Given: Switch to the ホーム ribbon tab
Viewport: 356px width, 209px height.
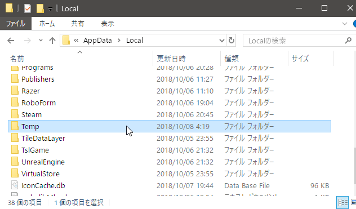Looking at the screenshot, I should pyautogui.click(x=47, y=24).
